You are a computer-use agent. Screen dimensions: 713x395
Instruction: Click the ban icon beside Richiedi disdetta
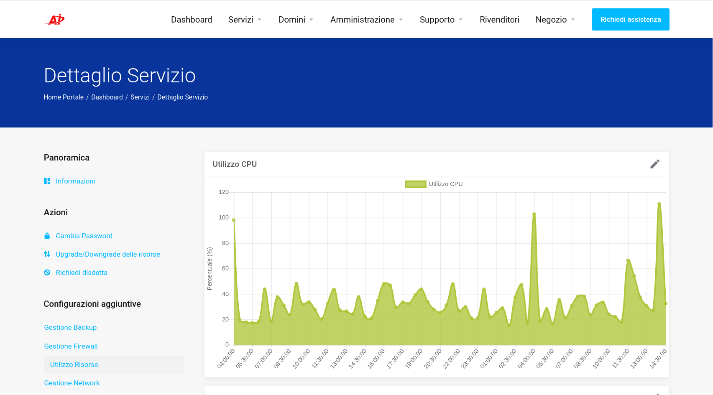click(47, 273)
